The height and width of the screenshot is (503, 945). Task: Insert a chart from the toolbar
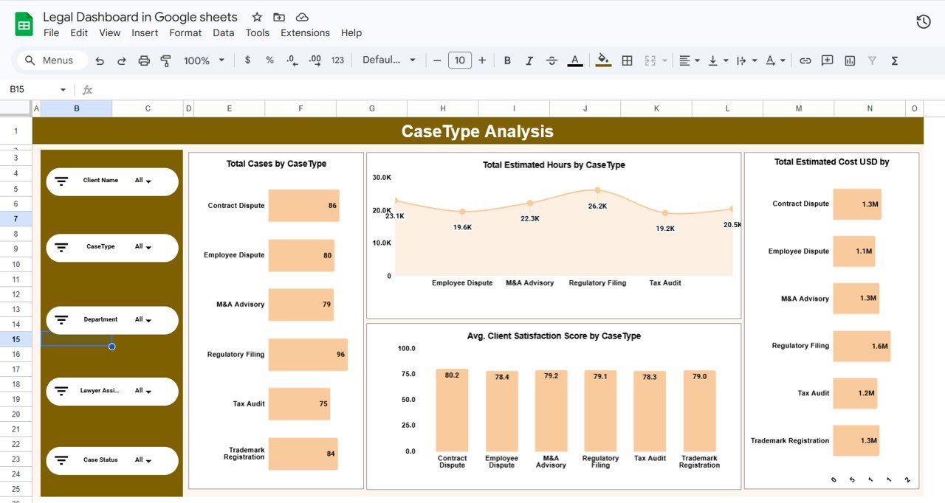[850, 60]
